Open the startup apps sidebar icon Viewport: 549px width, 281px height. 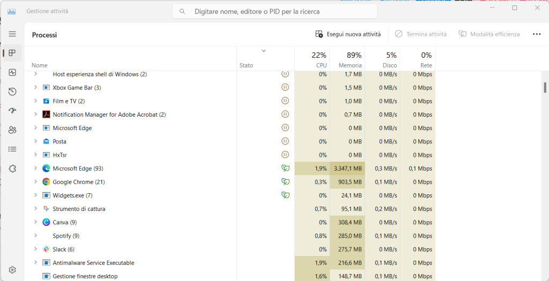(x=12, y=111)
